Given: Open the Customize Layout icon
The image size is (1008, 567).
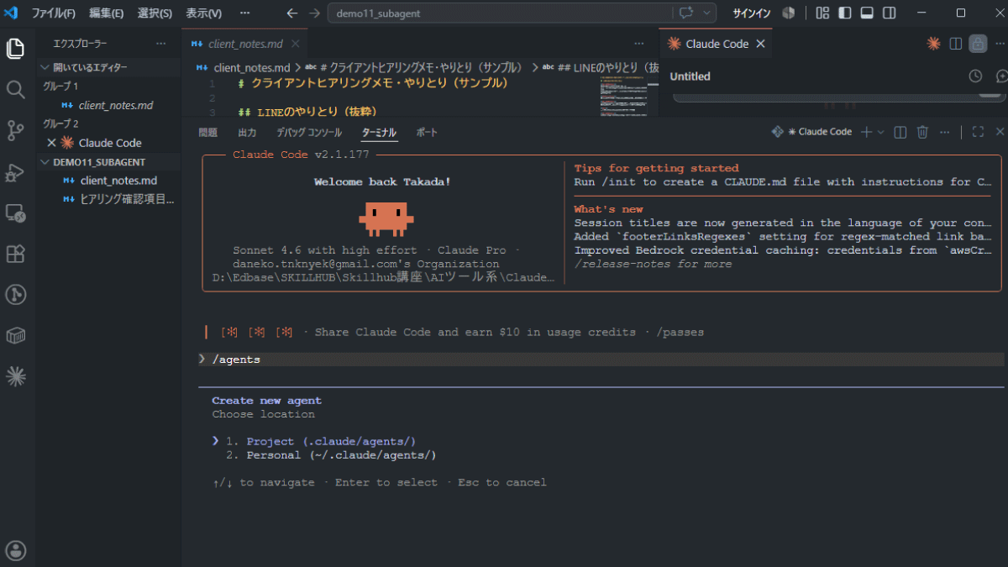Looking at the screenshot, I should click(x=822, y=13).
